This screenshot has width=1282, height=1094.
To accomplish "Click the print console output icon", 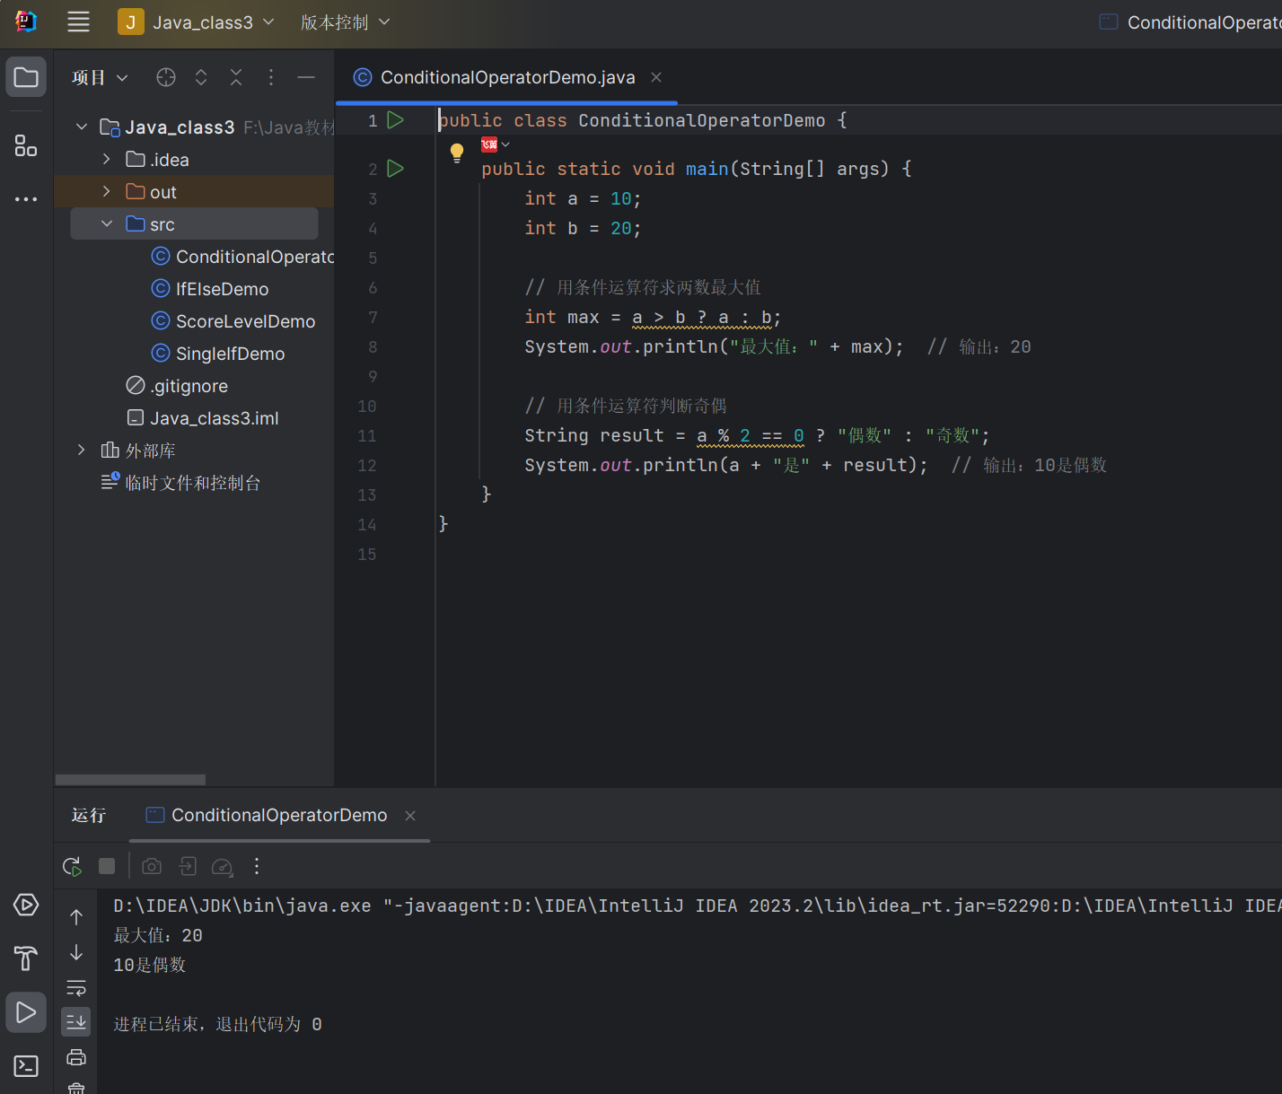I will pyautogui.click(x=76, y=1057).
